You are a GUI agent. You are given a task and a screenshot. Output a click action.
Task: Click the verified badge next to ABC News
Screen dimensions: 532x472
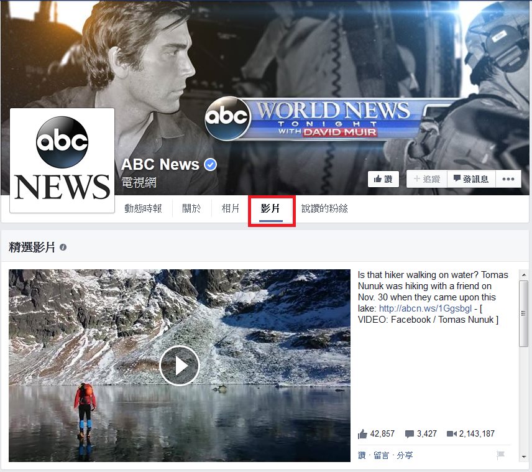(210, 165)
